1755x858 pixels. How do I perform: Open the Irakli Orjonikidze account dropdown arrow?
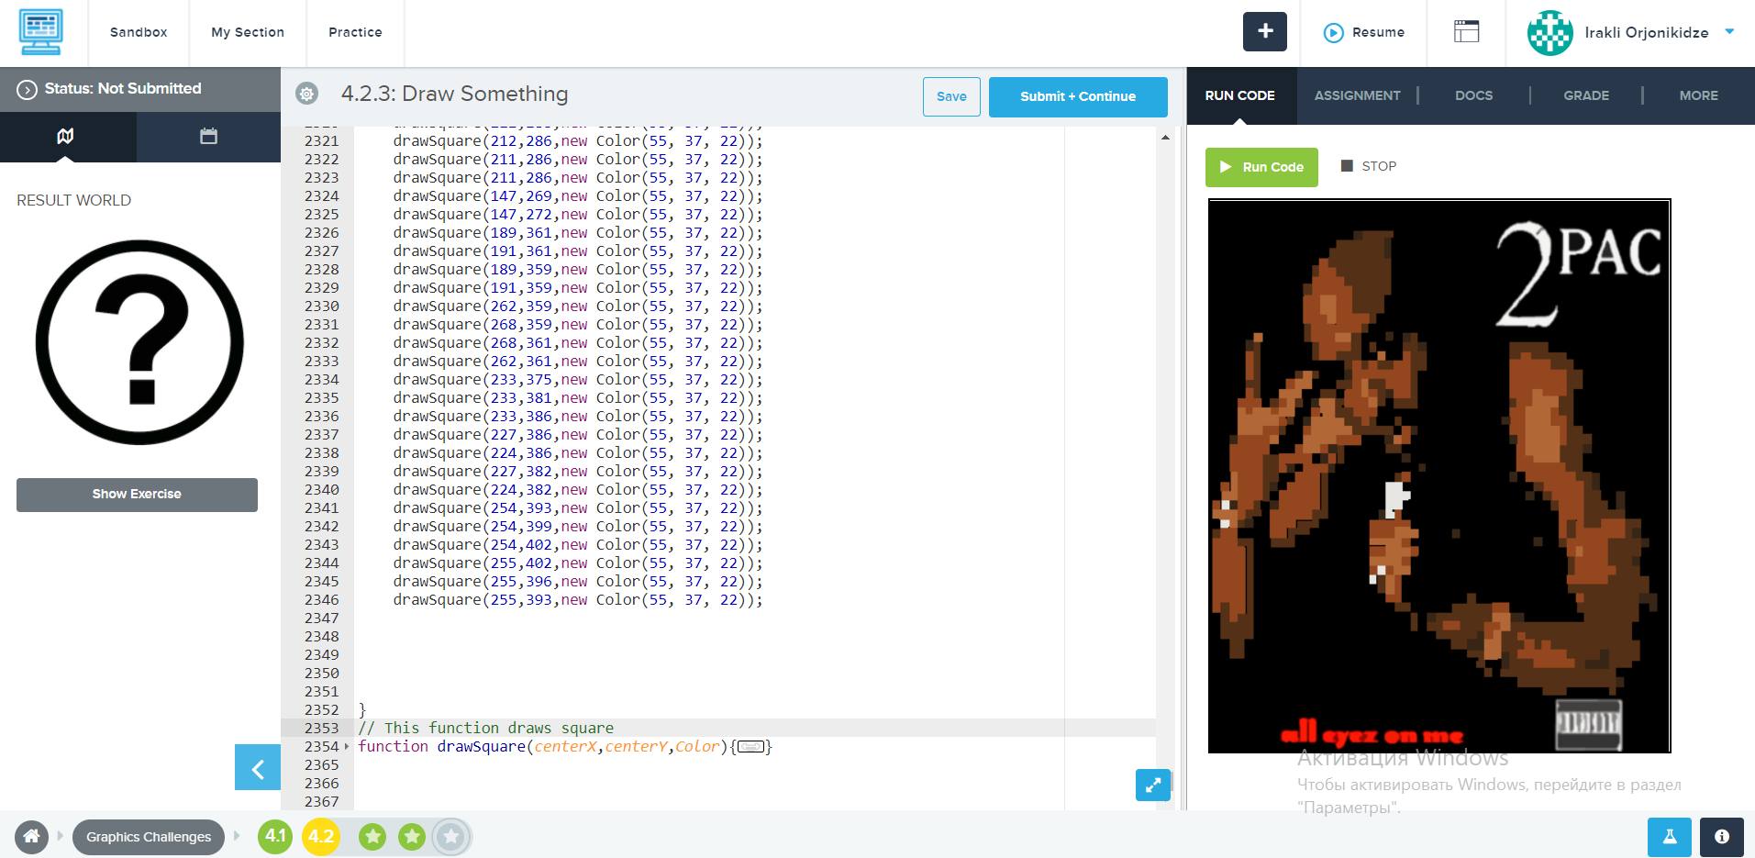pyautogui.click(x=1729, y=32)
